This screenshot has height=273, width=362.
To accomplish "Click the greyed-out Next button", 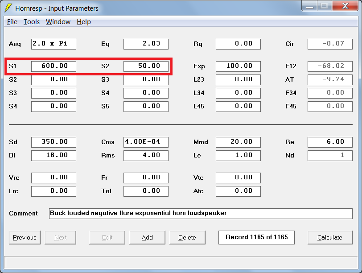I will (x=61, y=237).
